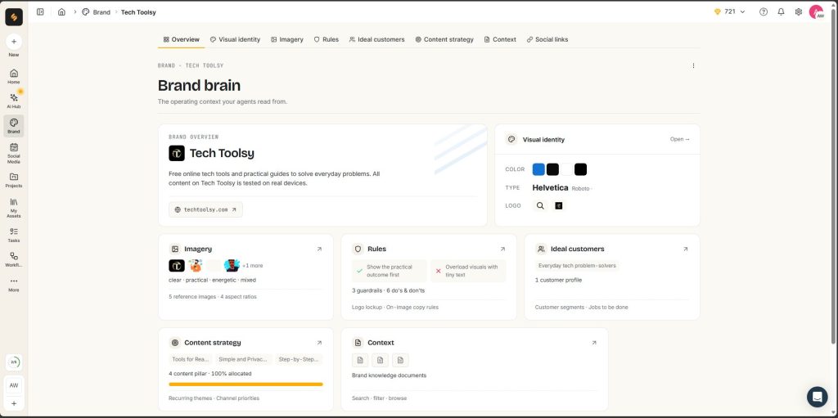838x418 pixels.
Task: Click Tech Toolsy in the breadcrumb
Action: [x=138, y=11]
